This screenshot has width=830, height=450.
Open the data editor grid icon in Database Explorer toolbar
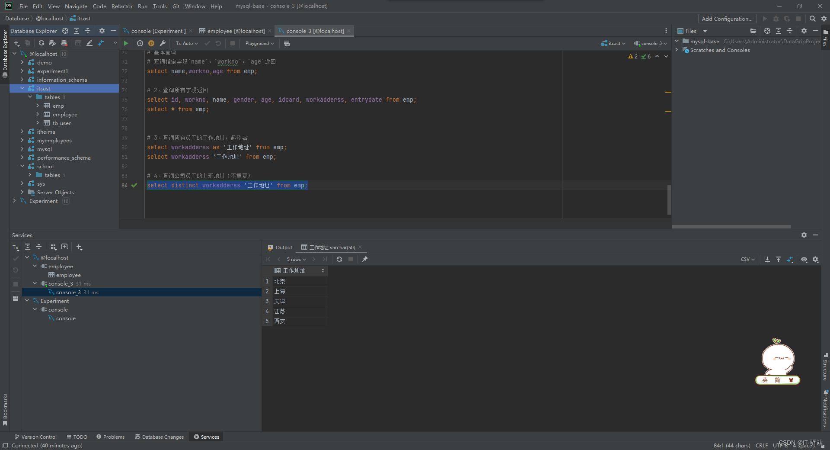click(78, 43)
